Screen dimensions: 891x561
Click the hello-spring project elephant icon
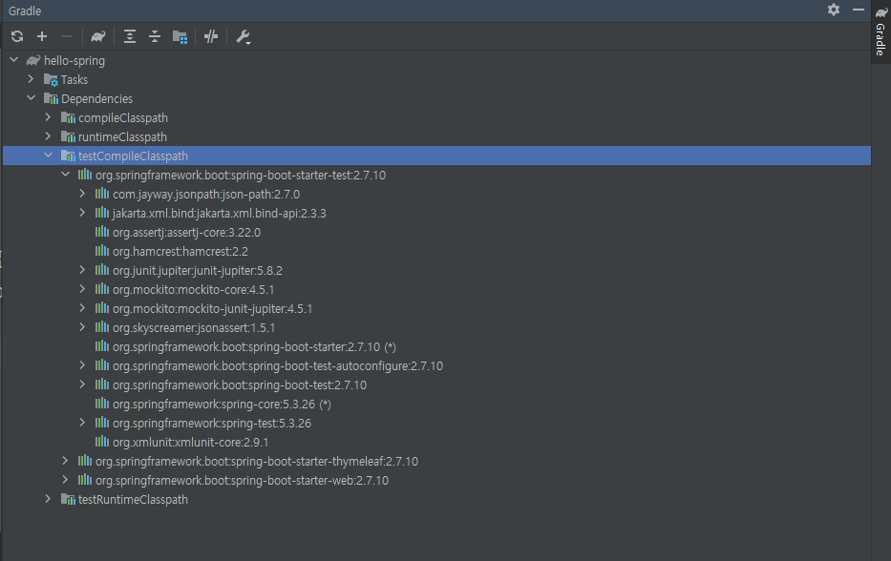tap(33, 60)
